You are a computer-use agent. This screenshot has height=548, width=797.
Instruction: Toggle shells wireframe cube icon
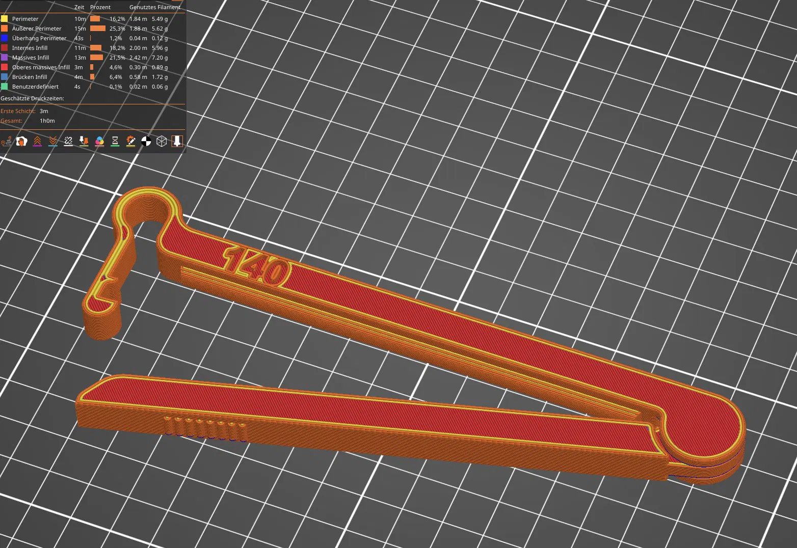tap(162, 142)
